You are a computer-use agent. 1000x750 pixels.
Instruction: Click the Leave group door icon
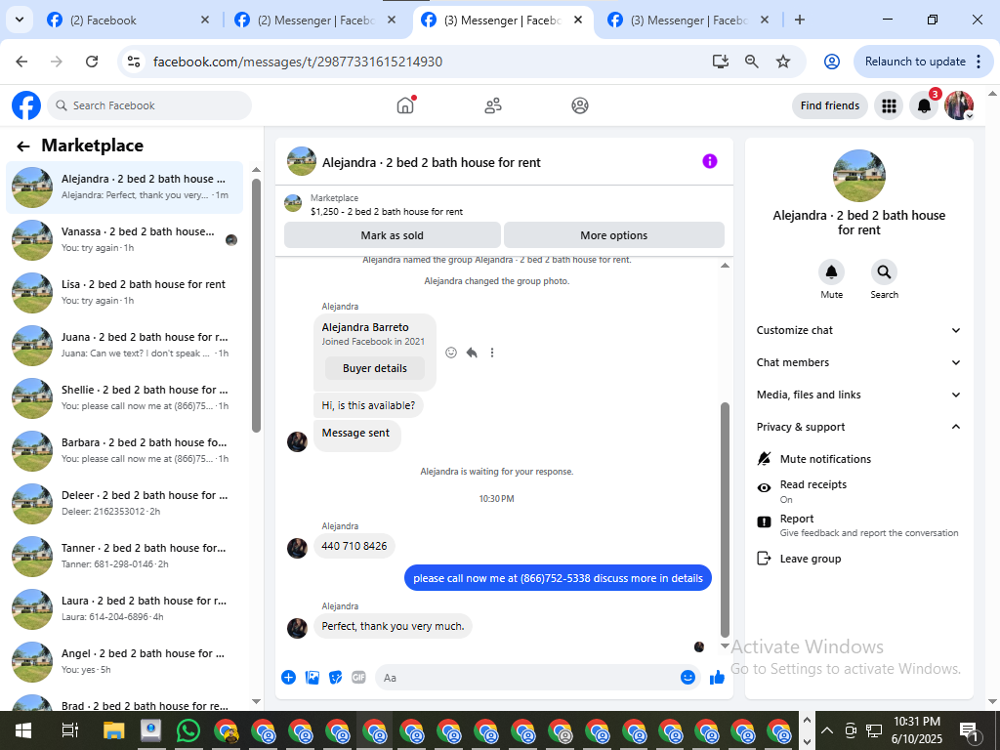(x=764, y=559)
